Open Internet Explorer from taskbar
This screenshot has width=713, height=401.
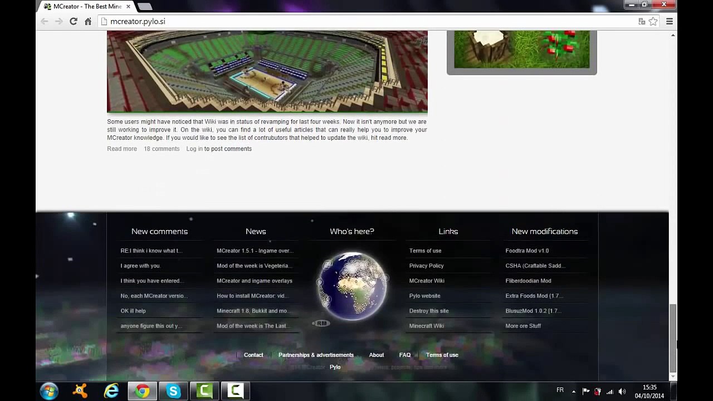coord(111,392)
